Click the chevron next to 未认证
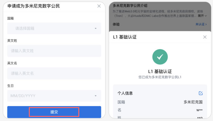Viewport: 213px width, 121px height. pos(206,24)
